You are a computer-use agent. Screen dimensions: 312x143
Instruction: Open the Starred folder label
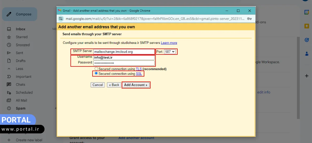pyautogui.click(x=22, y=37)
